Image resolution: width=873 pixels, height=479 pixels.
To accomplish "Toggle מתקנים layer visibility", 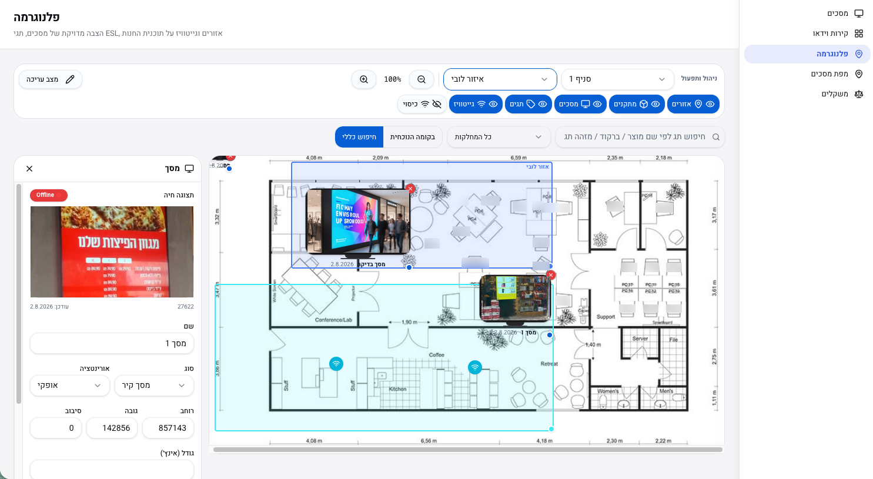I will (x=637, y=104).
